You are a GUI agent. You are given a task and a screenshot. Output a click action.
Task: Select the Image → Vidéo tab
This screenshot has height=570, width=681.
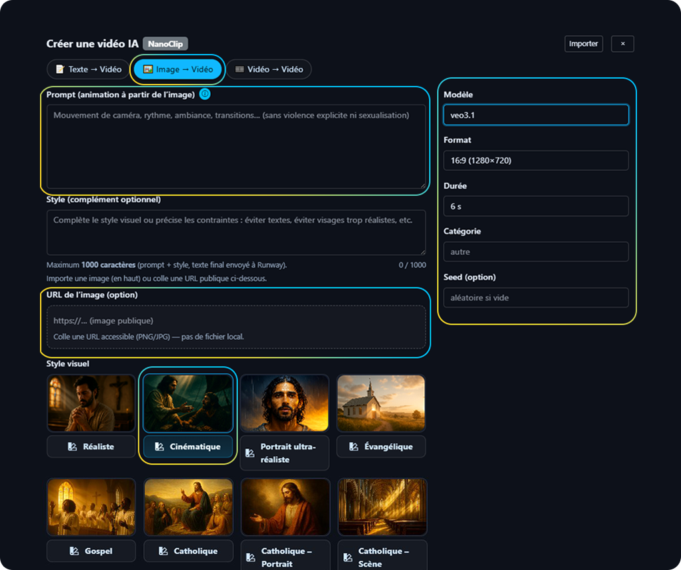click(x=178, y=69)
